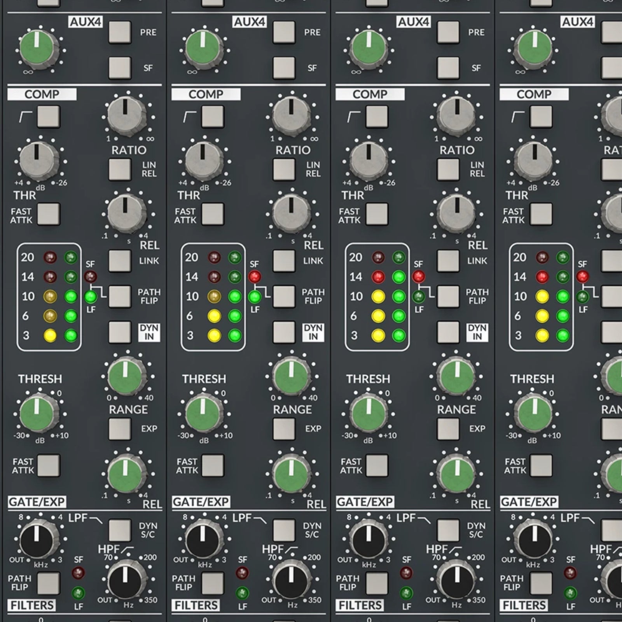Toggle gate FAST ATTK on the third channel strip
Screen dimensions: 622x622
click(377, 465)
